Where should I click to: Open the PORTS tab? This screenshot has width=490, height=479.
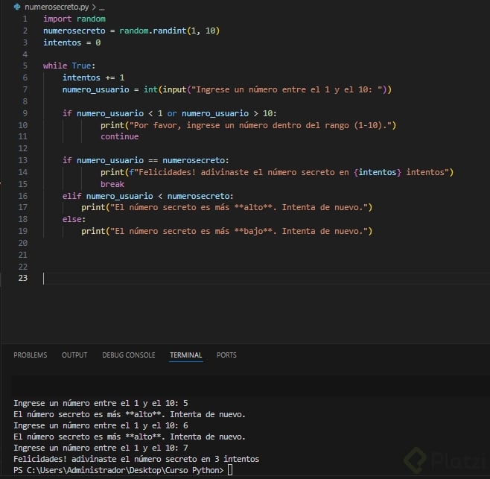pos(226,355)
